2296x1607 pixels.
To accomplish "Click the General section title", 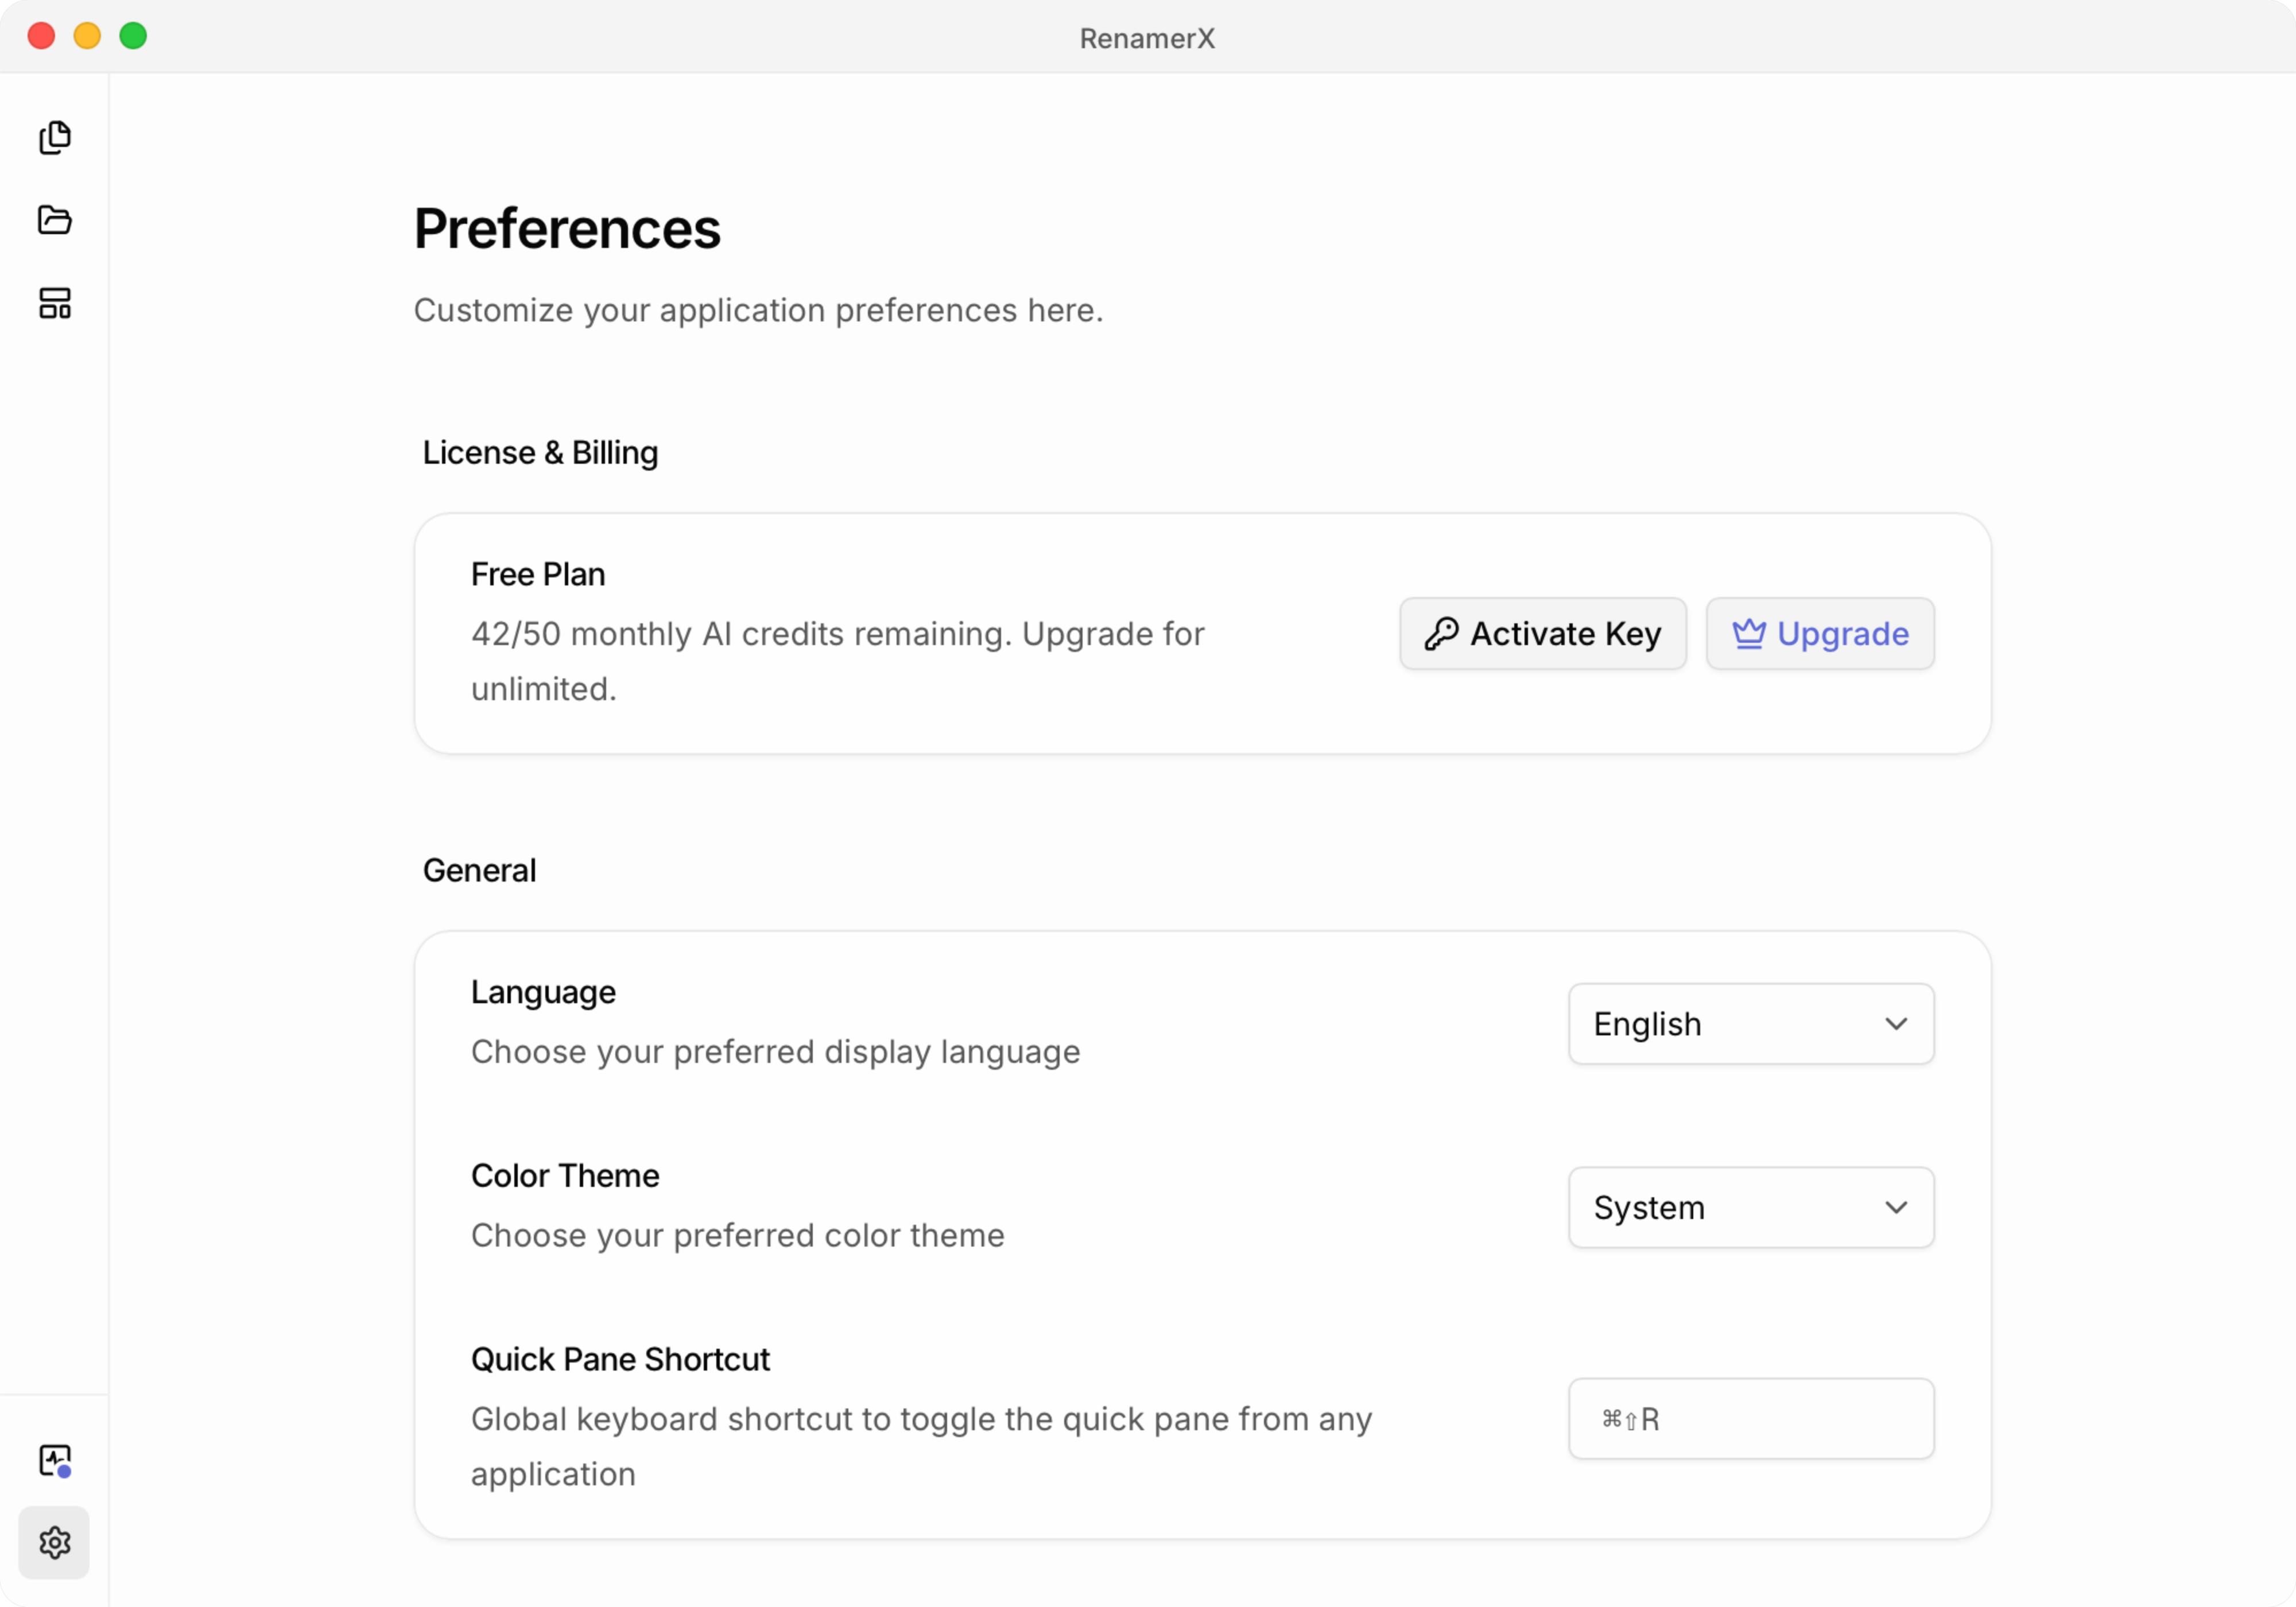I will pyautogui.click(x=479, y=871).
